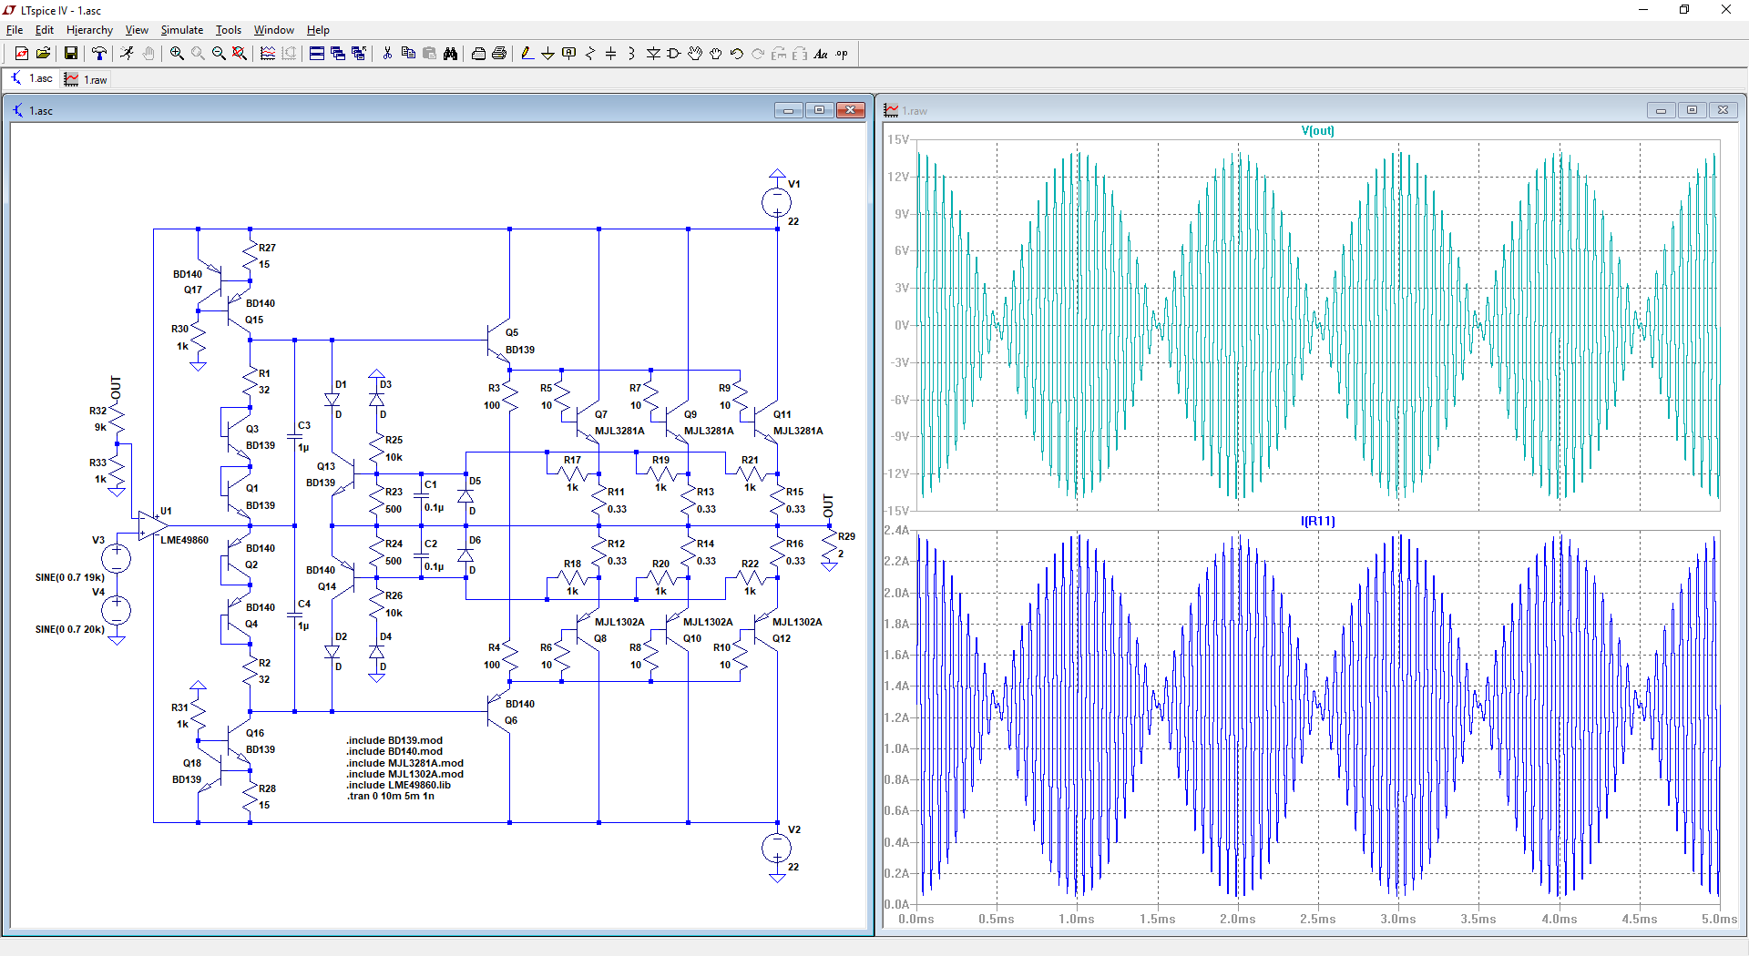Select the Cut scissors tool

[x=387, y=54]
